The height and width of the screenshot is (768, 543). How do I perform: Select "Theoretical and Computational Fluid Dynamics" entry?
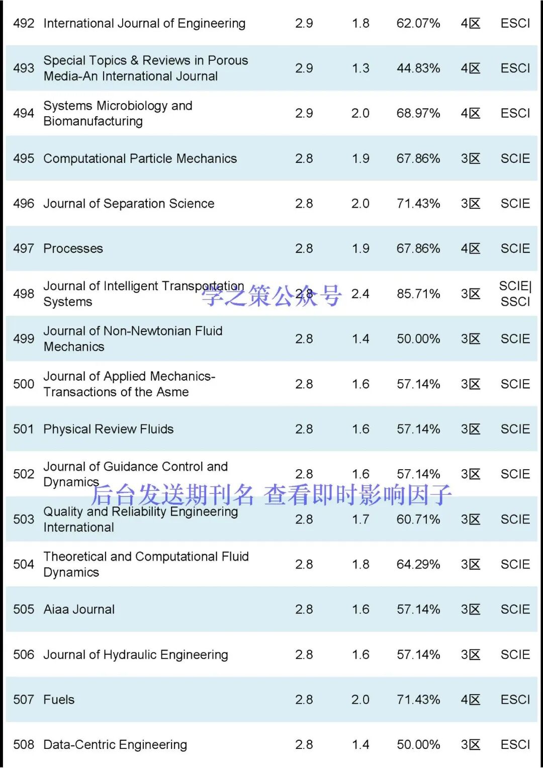[x=146, y=564]
